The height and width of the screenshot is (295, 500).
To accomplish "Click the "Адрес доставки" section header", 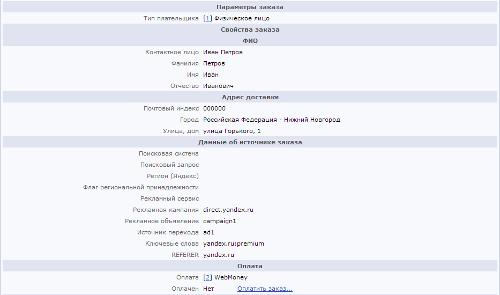I will (250, 97).
